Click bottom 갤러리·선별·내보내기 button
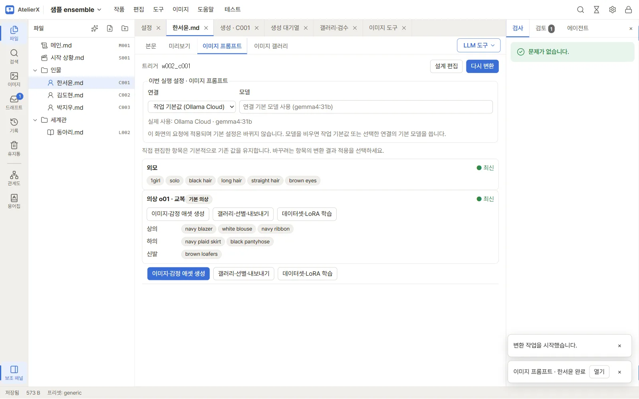639x399 pixels. pos(244,274)
